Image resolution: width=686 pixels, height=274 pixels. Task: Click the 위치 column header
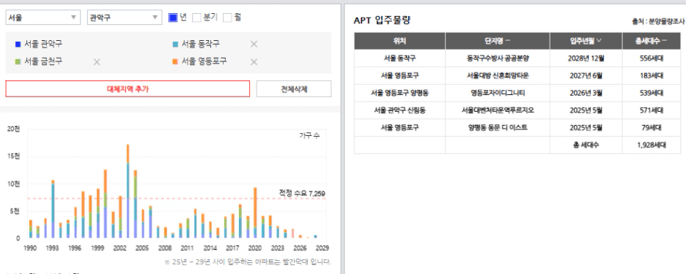tap(400, 41)
